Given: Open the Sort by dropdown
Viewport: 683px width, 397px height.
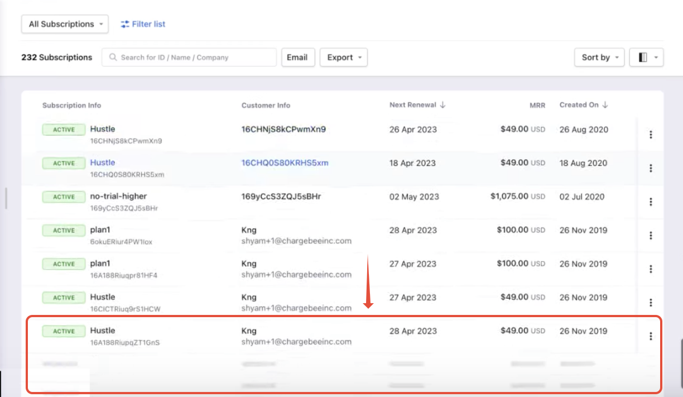Looking at the screenshot, I should [x=599, y=57].
